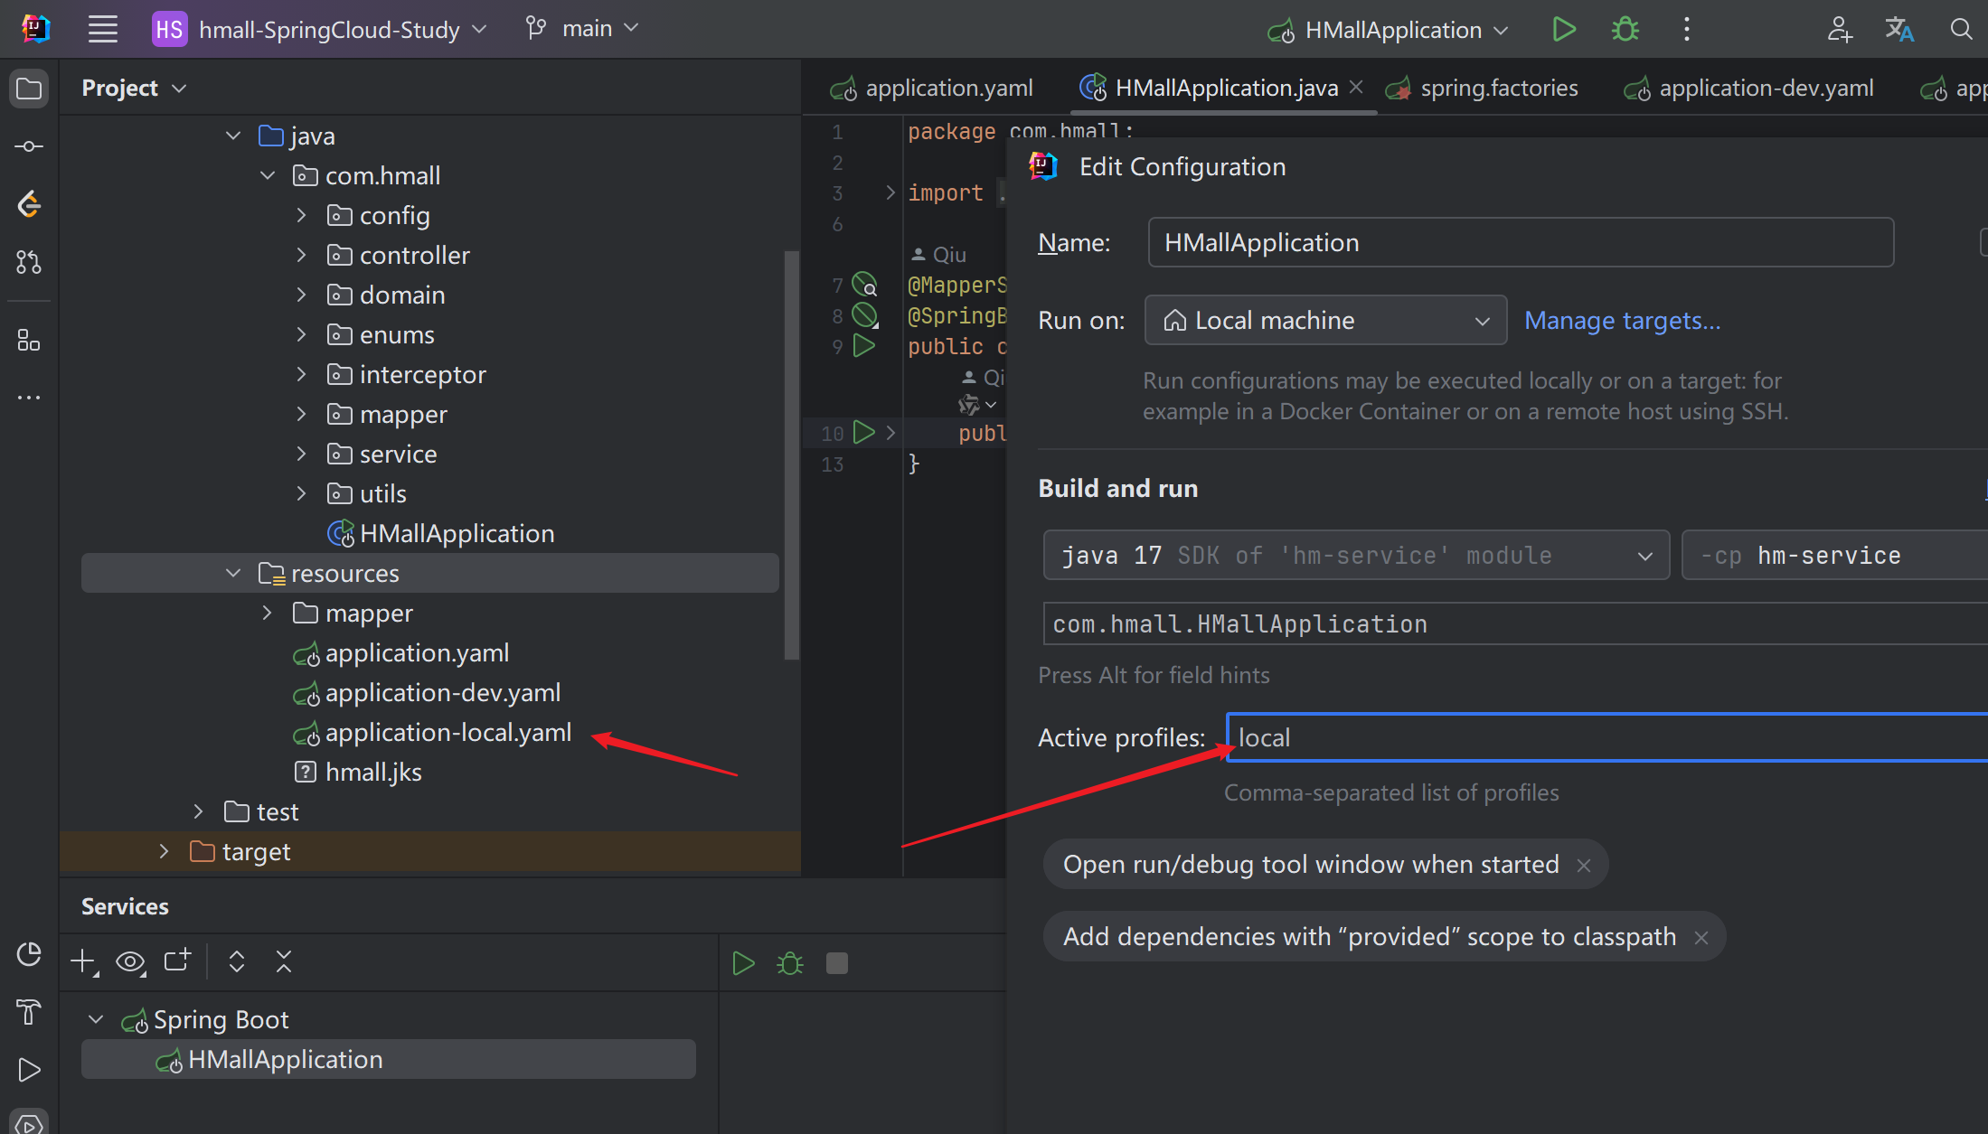
Task: Collapse all services icon
Action: 284,961
